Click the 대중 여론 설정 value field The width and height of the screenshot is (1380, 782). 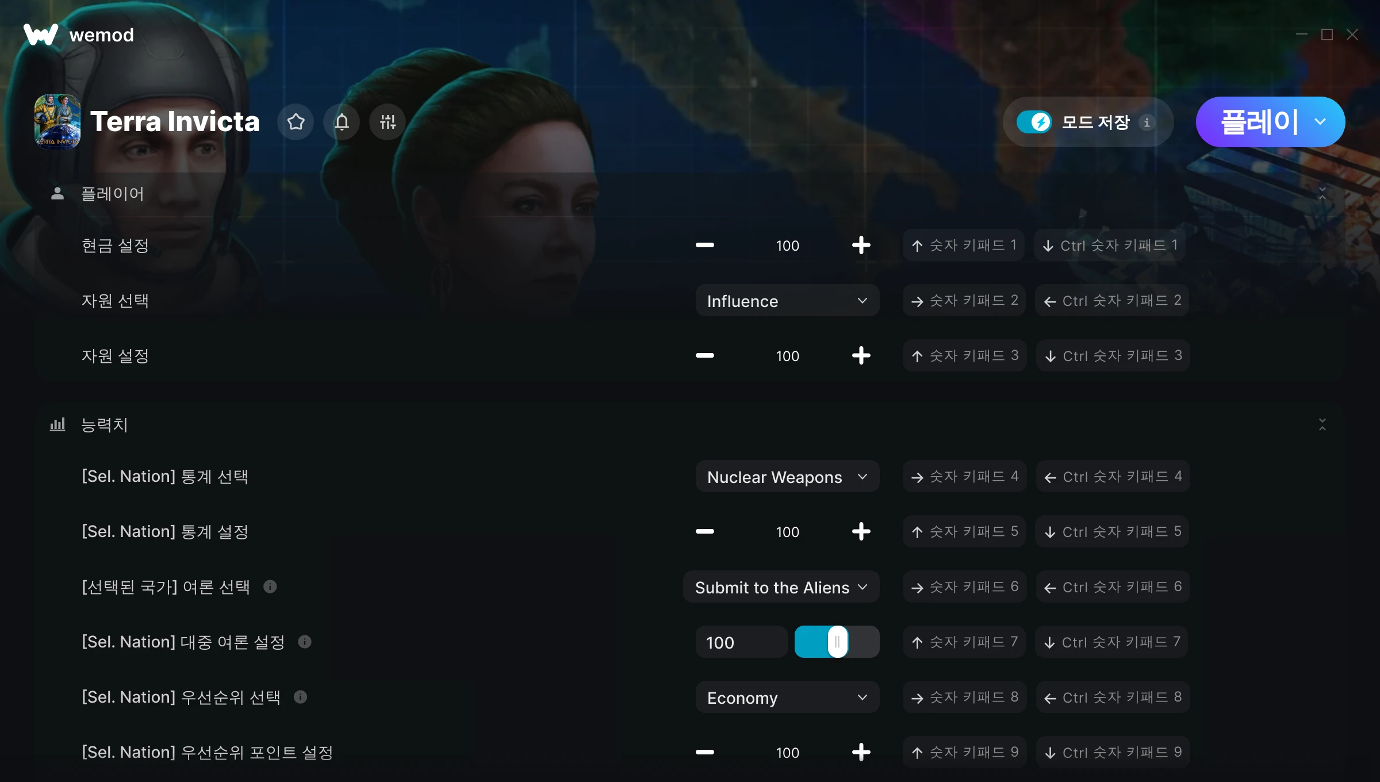pos(741,642)
